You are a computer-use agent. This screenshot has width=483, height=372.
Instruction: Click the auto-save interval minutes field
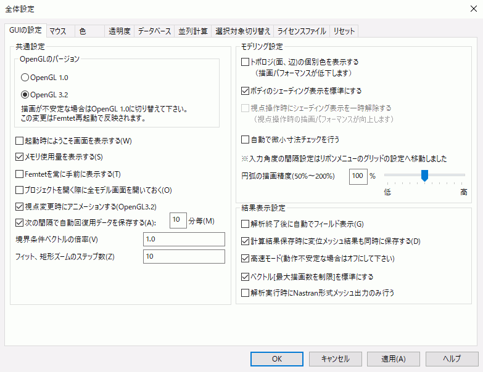178,220
